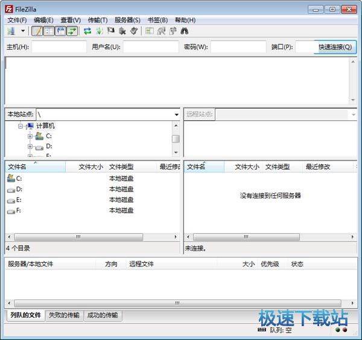Image resolution: width=362 pixels, height=340 pixels.
Task: Click the cancel current operation icon
Action: 110,31
